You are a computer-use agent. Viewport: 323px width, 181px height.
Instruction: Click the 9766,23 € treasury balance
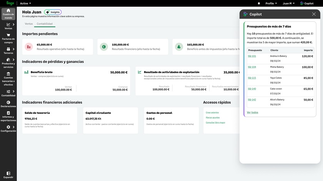[31, 119]
